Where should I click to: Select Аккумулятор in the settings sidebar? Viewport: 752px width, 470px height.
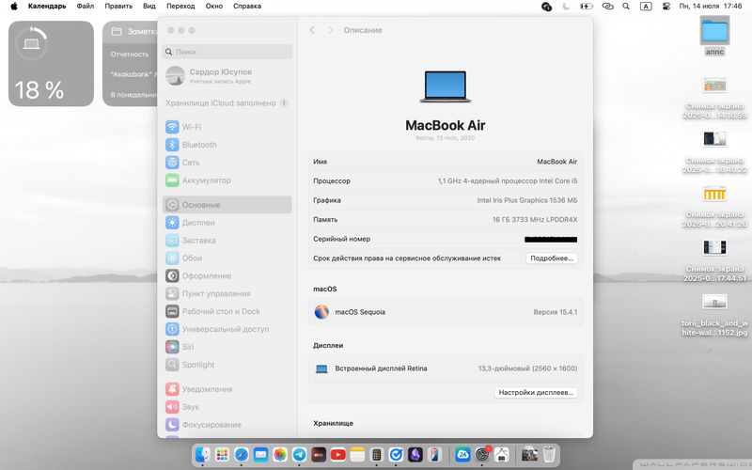coord(227,180)
